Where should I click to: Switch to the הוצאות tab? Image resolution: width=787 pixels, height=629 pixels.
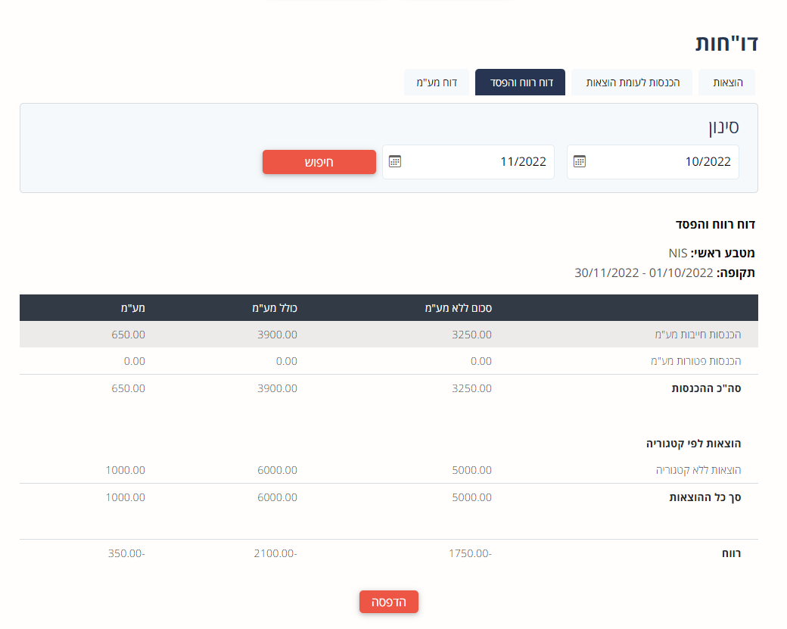click(726, 82)
